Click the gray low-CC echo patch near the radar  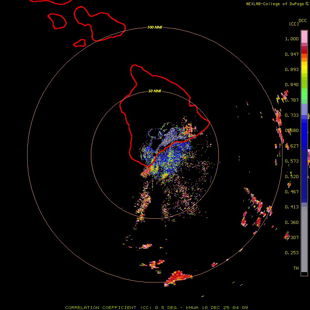[x=170, y=137]
